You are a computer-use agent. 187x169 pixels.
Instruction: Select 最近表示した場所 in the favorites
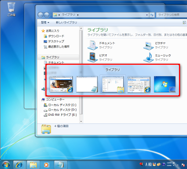pyautogui.click(x=57, y=47)
